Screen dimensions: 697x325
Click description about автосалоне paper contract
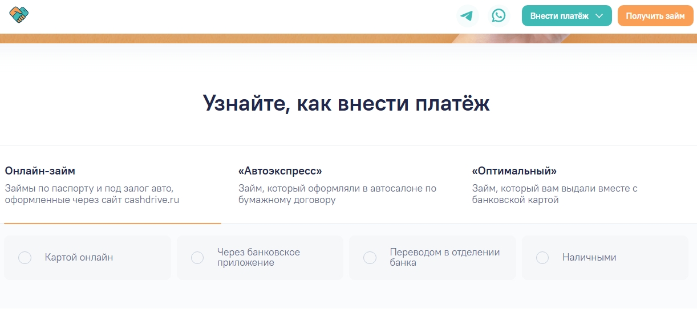337,194
